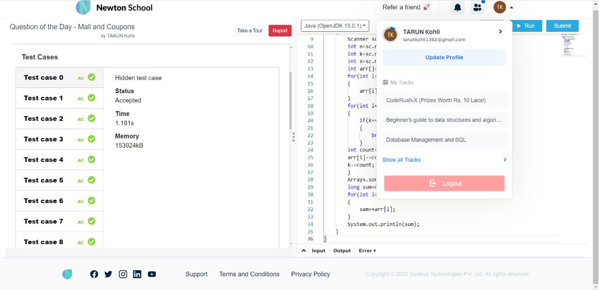Collapse the Input panel using the chevron
This screenshot has height=290, width=599.
pos(304,250)
